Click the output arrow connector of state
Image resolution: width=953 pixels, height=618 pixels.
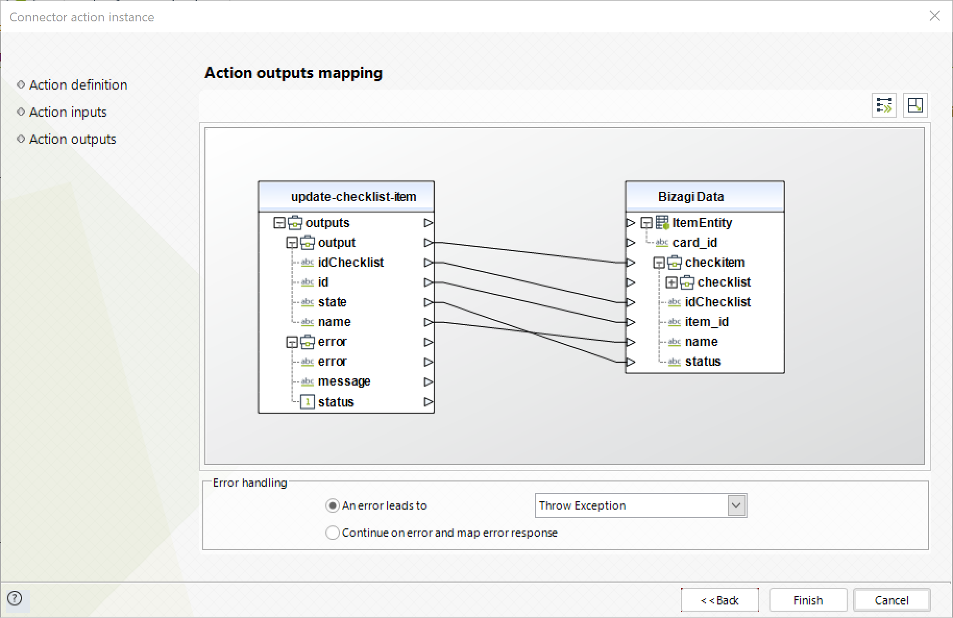[x=428, y=302]
